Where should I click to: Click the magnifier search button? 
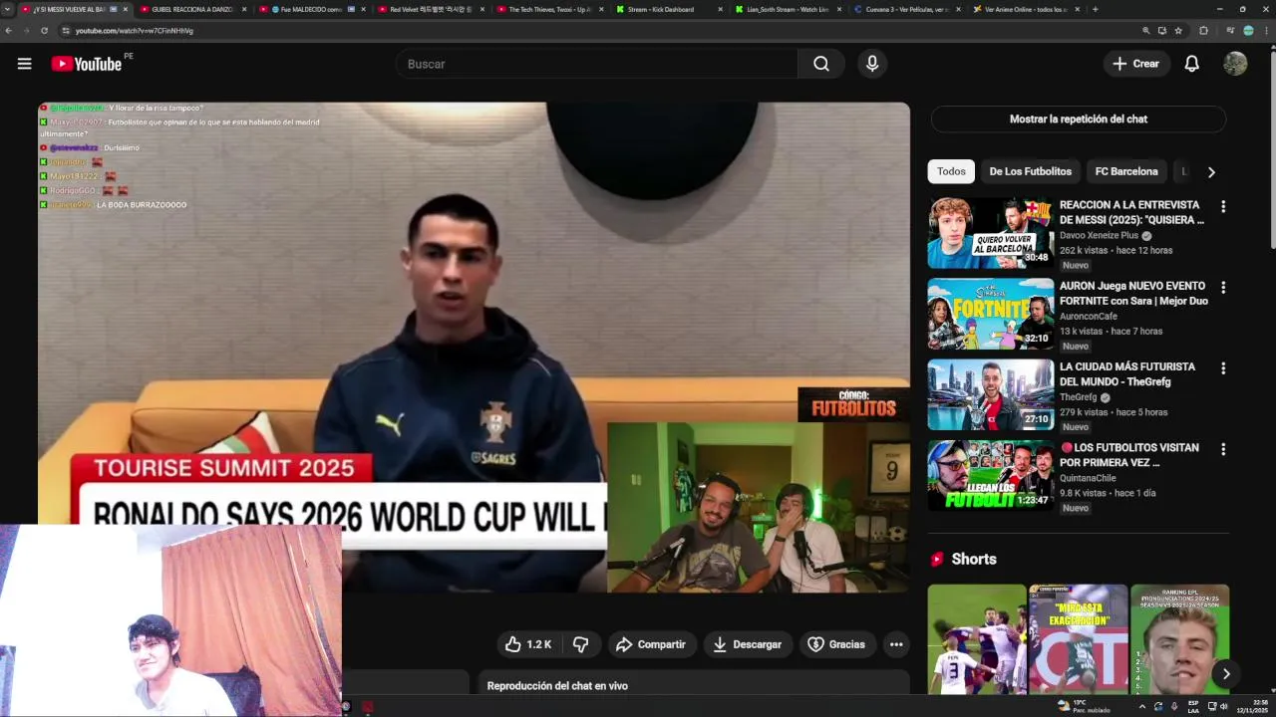tap(821, 64)
